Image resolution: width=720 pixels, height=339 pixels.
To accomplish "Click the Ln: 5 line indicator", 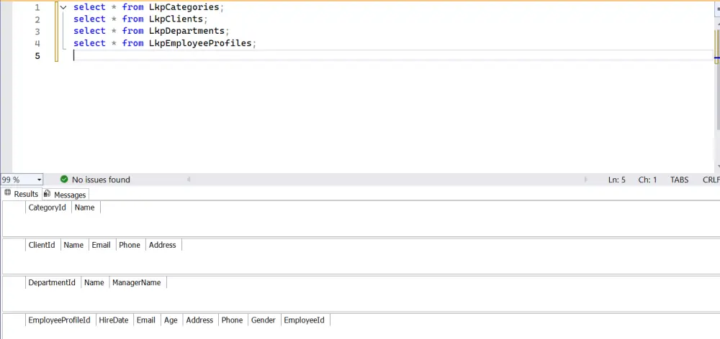I will [x=617, y=180].
